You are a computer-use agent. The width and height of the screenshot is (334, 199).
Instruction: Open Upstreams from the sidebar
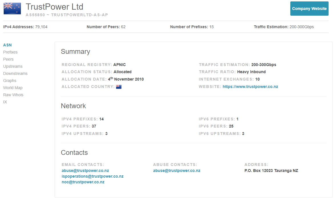tap(13, 66)
